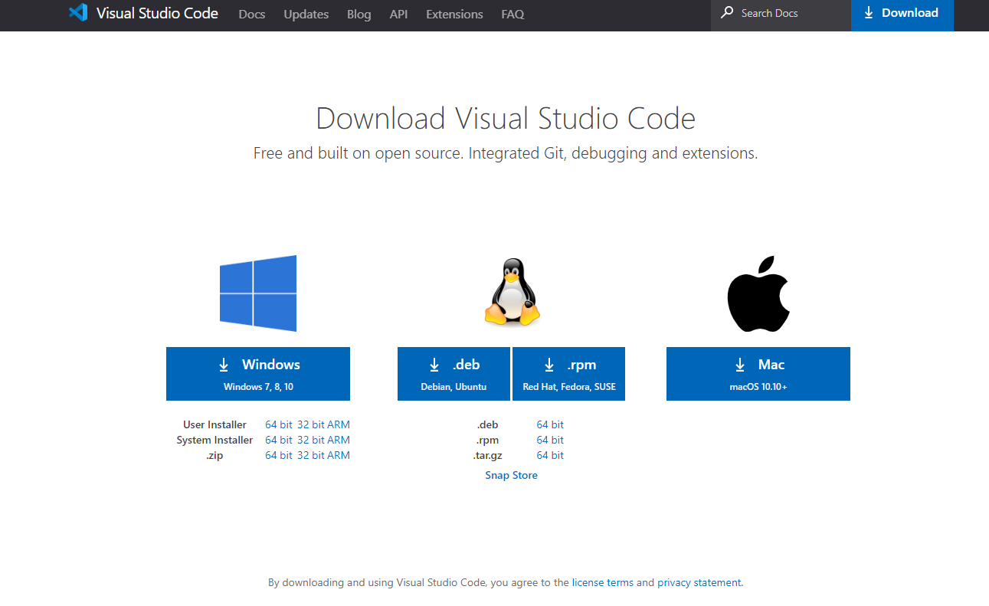The height and width of the screenshot is (606, 989).
Task: Download the Windows 7, 8, 10 installer
Action: pyautogui.click(x=258, y=374)
